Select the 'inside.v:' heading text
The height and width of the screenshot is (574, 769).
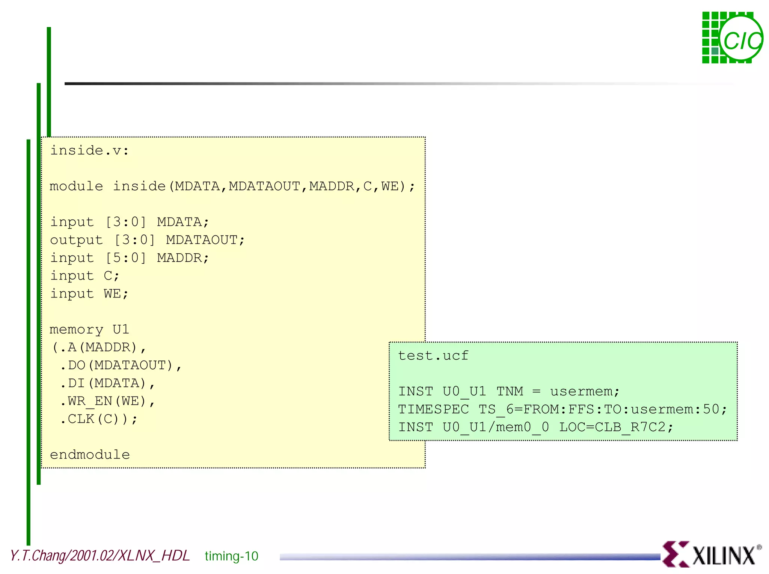pos(90,150)
